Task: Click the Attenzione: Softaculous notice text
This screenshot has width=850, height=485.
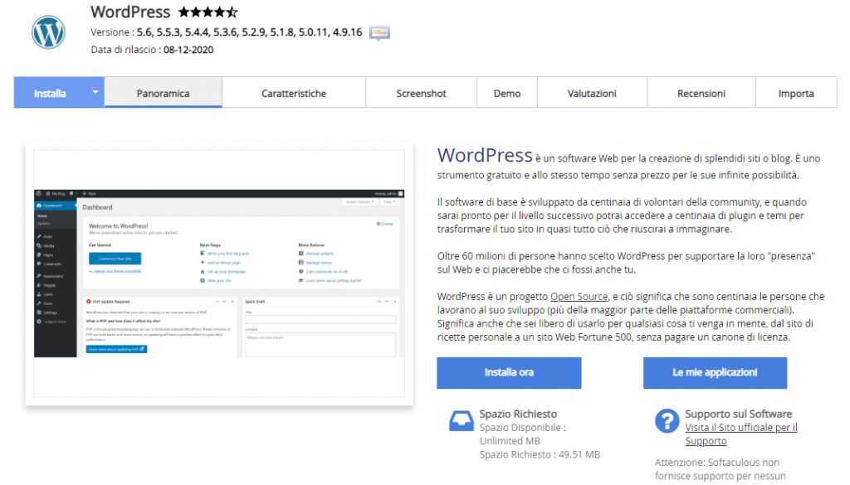Action: point(720,469)
